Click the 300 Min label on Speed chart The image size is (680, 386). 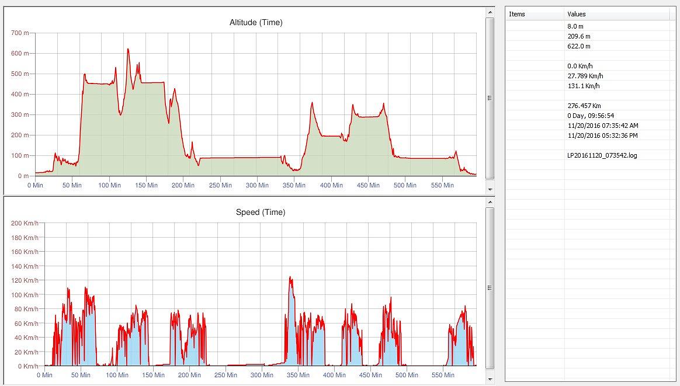(262, 375)
